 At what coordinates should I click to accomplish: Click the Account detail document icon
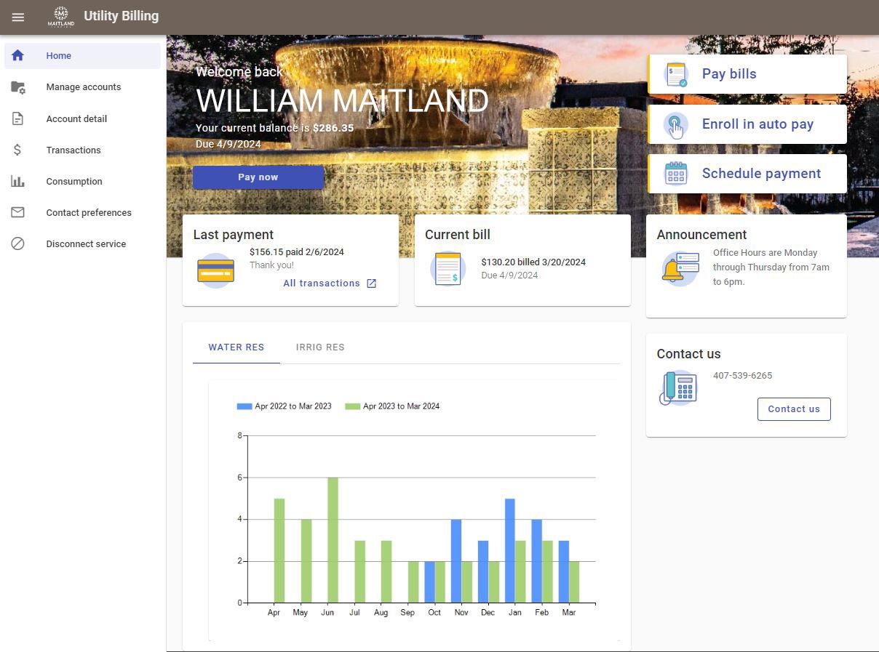(x=17, y=118)
